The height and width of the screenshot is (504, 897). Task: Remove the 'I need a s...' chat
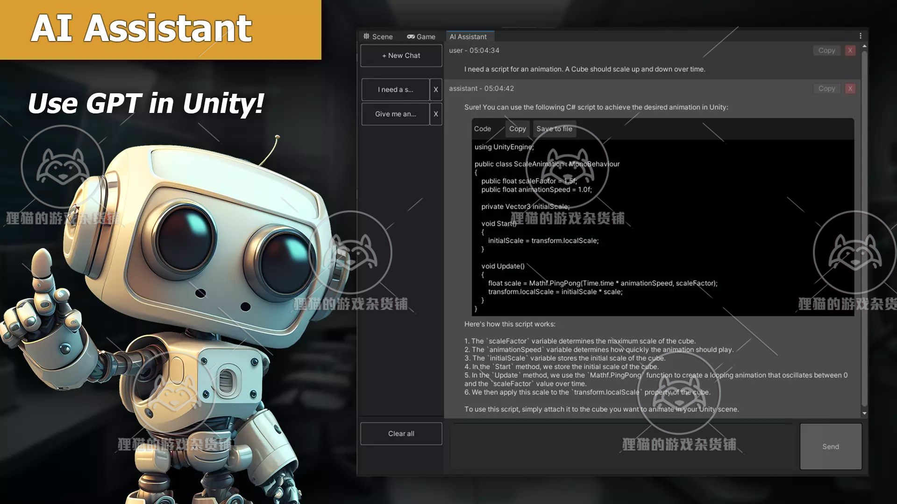click(435, 90)
